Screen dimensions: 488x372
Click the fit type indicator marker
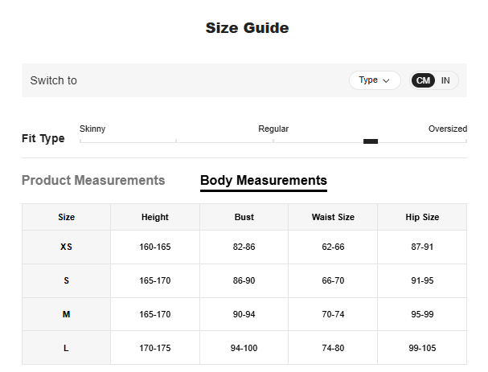[371, 141]
